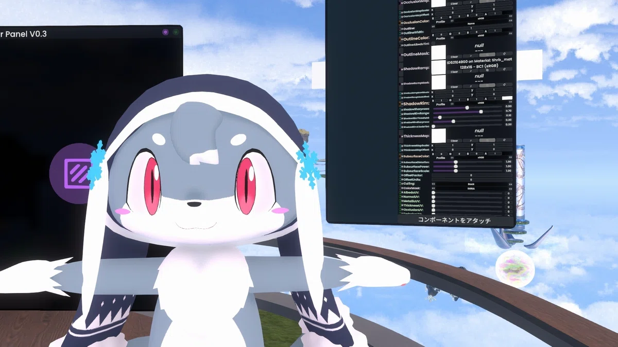The width and height of the screenshot is (618, 347).
Task: Click the ShadowSharpness value 0.50 field
Action: coord(508,106)
